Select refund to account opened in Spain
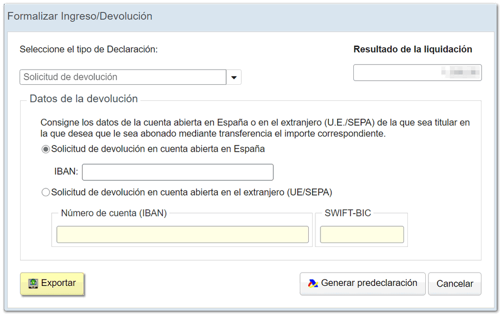The width and height of the screenshot is (501, 315). [46, 149]
